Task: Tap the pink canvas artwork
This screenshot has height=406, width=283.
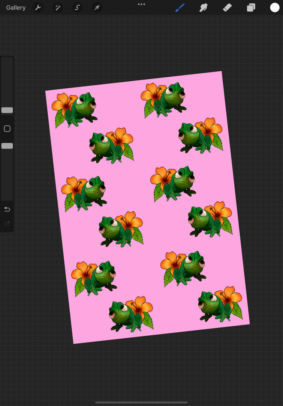Action: pyautogui.click(x=147, y=207)
